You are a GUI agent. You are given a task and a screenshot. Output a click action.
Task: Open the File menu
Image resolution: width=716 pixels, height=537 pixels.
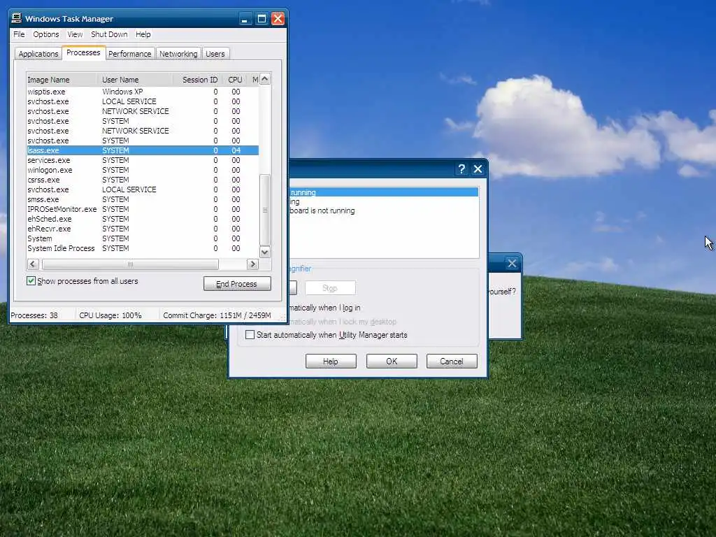point(19,34)
